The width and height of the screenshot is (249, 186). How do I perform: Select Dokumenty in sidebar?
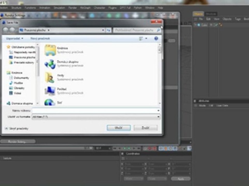[x=19, y=78]
